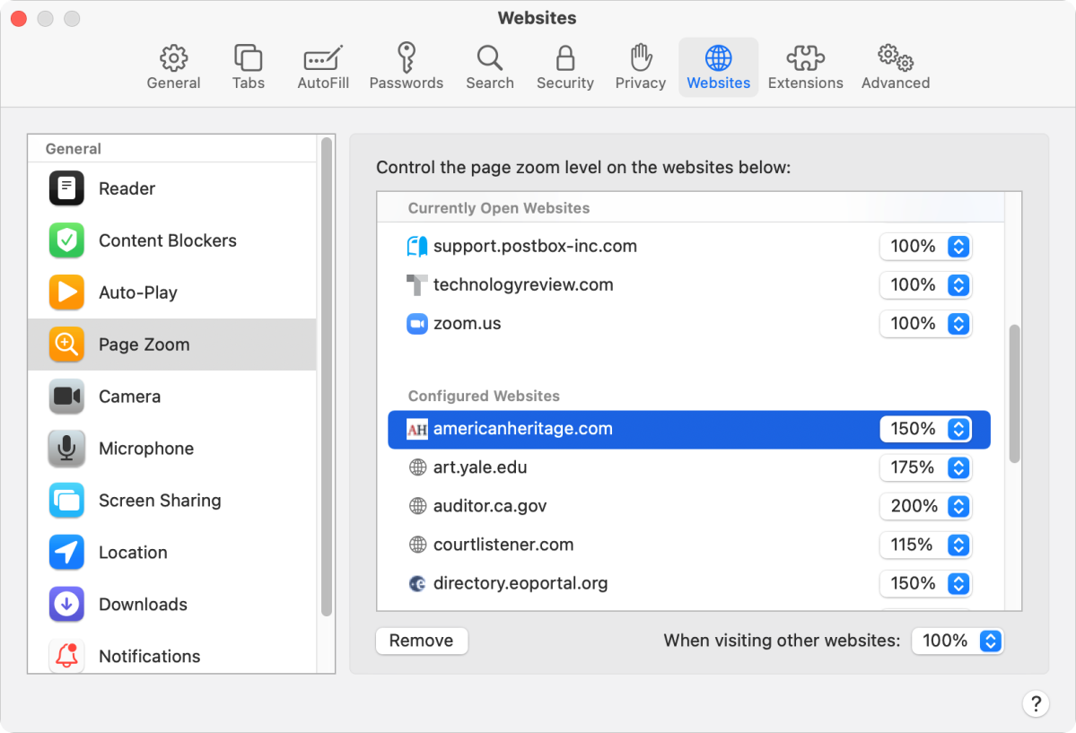Click the Auto-Play orange play icon
The image size is (1076, 733).
pos(66,292)
